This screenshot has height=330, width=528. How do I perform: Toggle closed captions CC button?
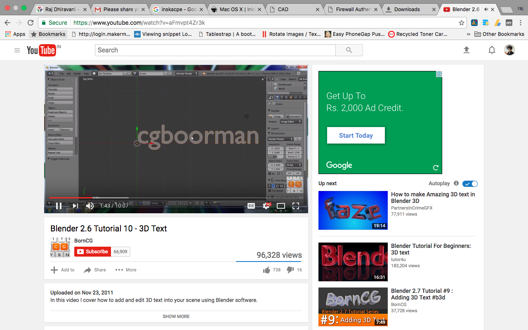click(251, 206)
